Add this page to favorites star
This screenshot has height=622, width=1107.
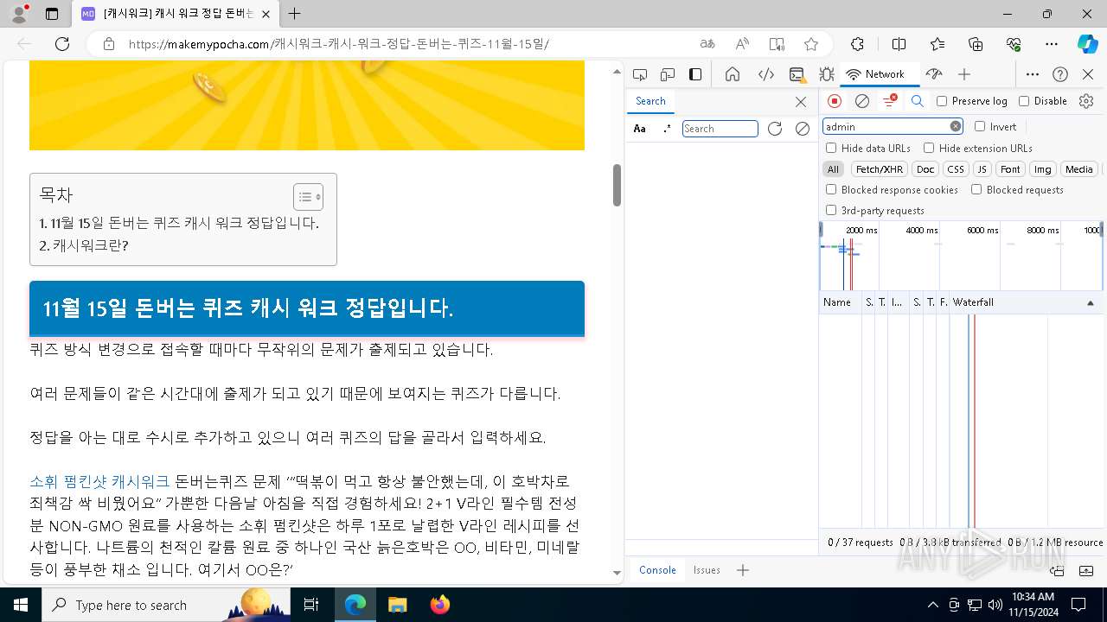[810, 44]
